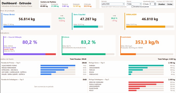Screen dimensions: 176x93
Task: Click the Serra (Líquido) card title
Action: click(x=80, y=14)
